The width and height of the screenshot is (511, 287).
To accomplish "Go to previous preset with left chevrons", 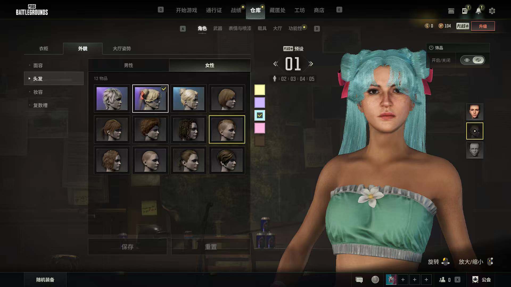I will coord(276,64).
